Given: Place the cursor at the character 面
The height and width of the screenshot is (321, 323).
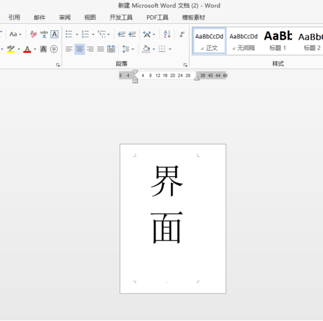Looking at the screenshot, I should coord(167,228).
